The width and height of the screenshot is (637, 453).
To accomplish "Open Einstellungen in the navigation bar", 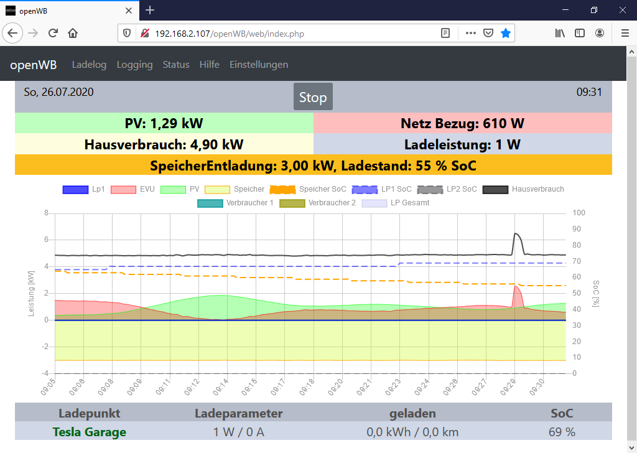I will [x=259, y=65].
